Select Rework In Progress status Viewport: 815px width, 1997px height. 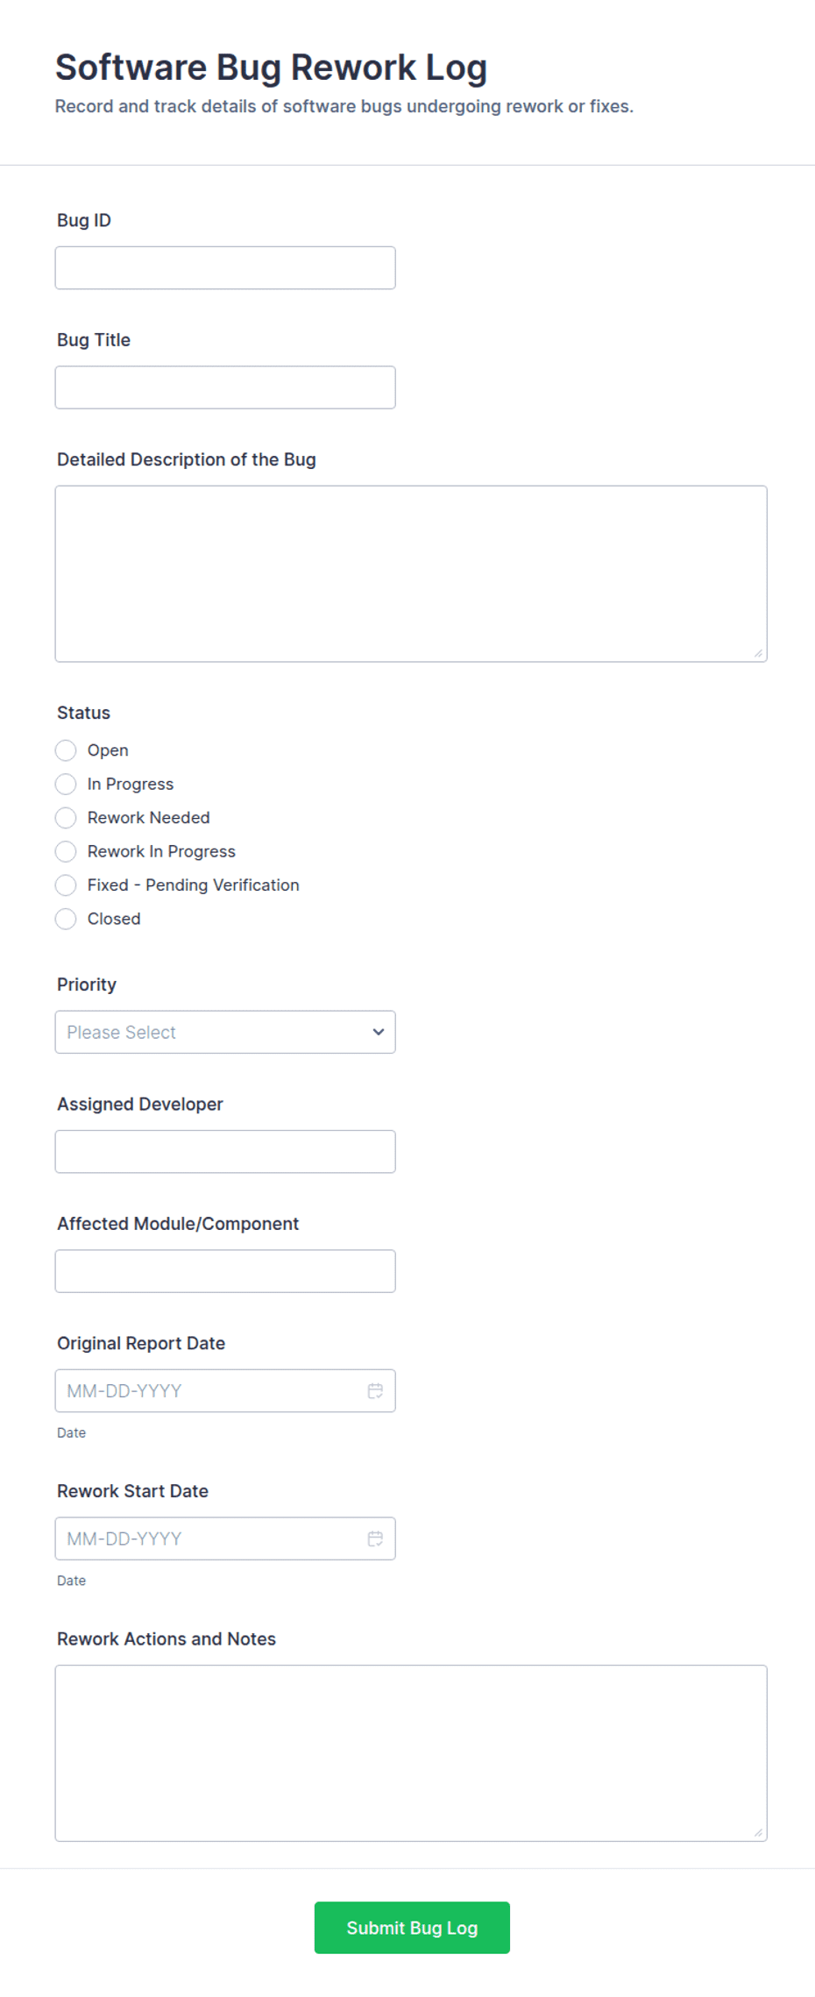(66, 851)
